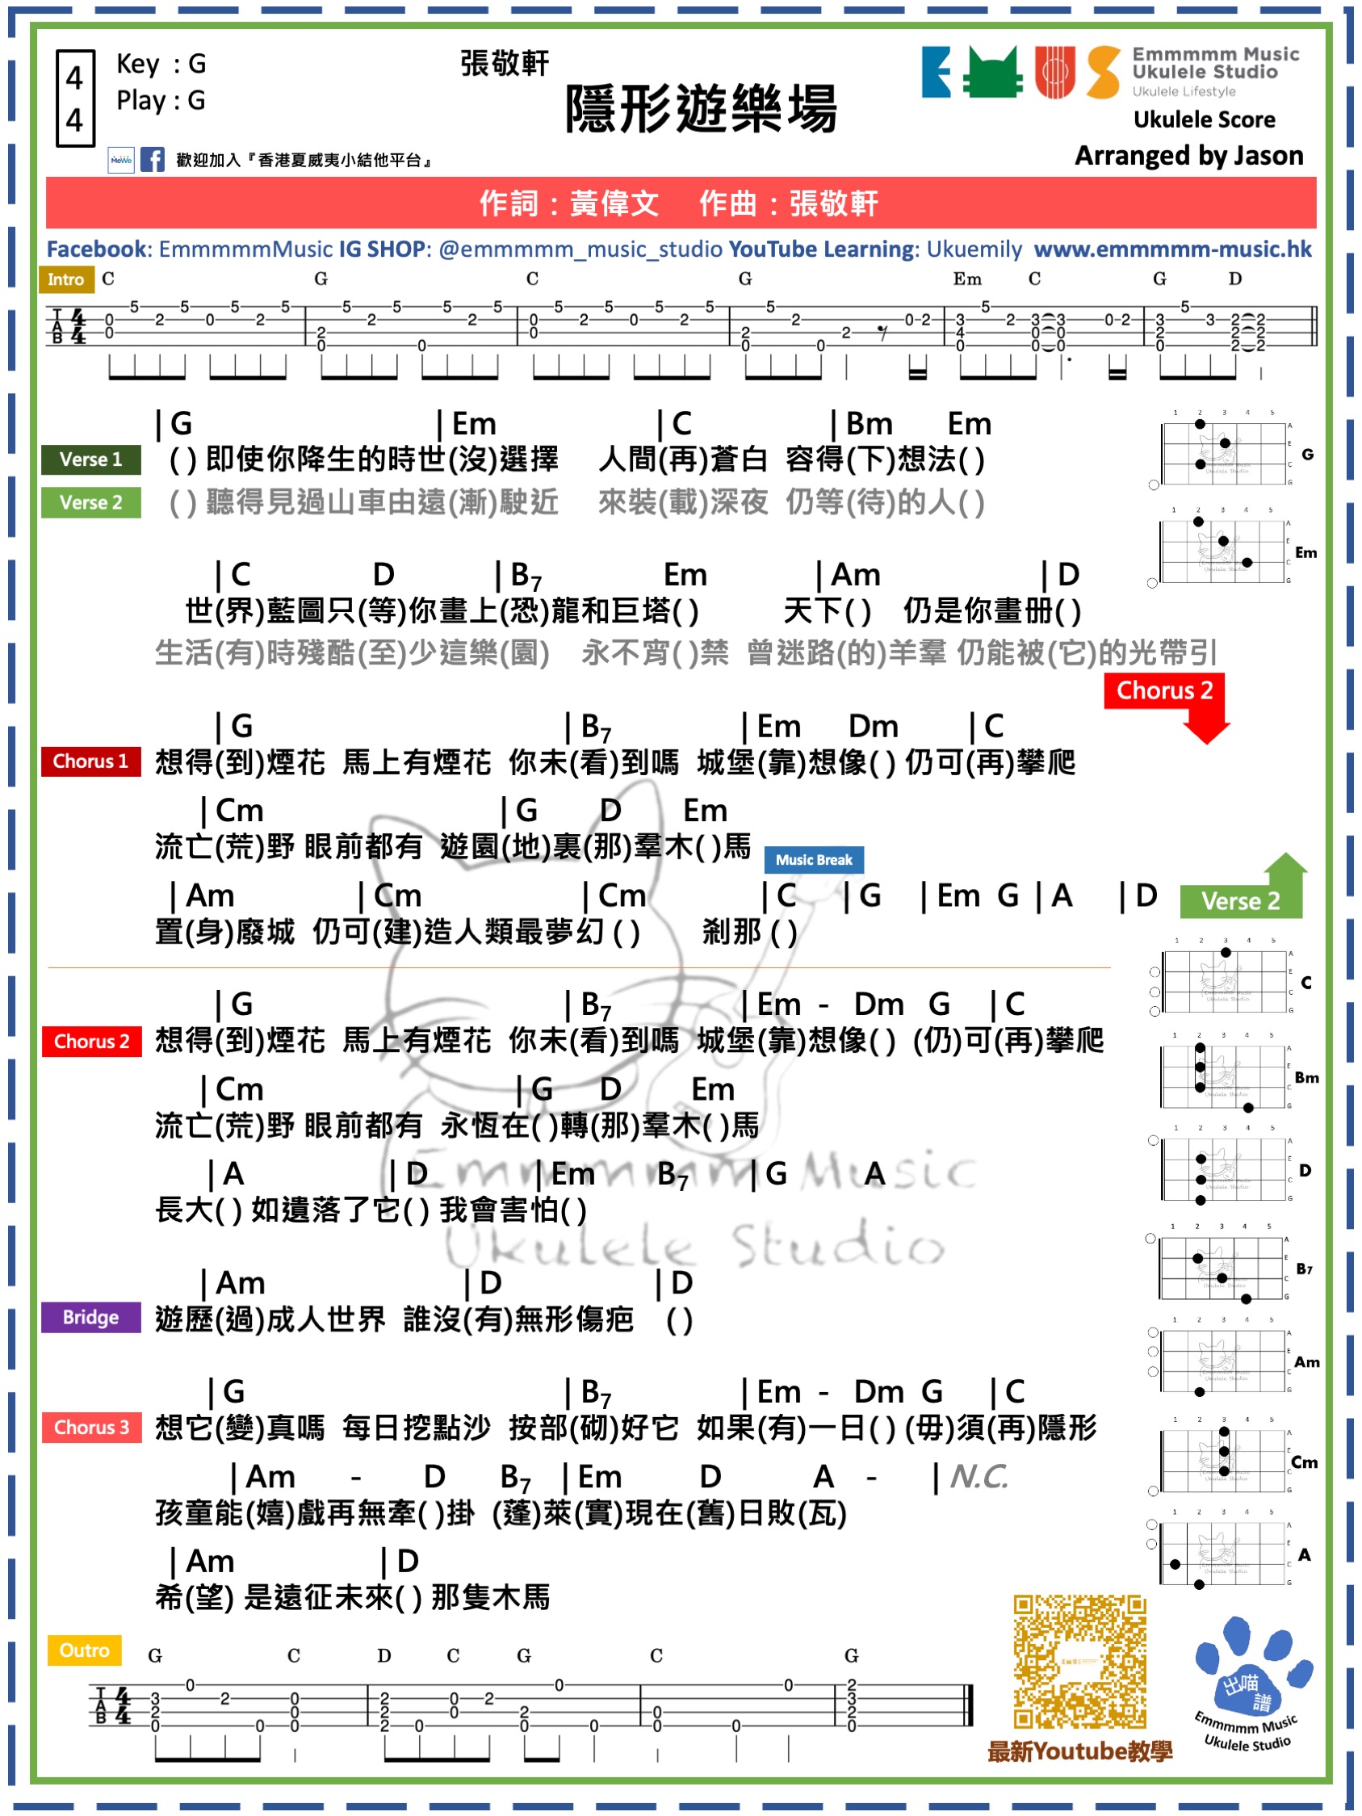Viewport: 1362px width, 1816px height.
Task: Click the 最新Youtube教學 caption
Action: pyautogui.click(x=1079, y=1751)
